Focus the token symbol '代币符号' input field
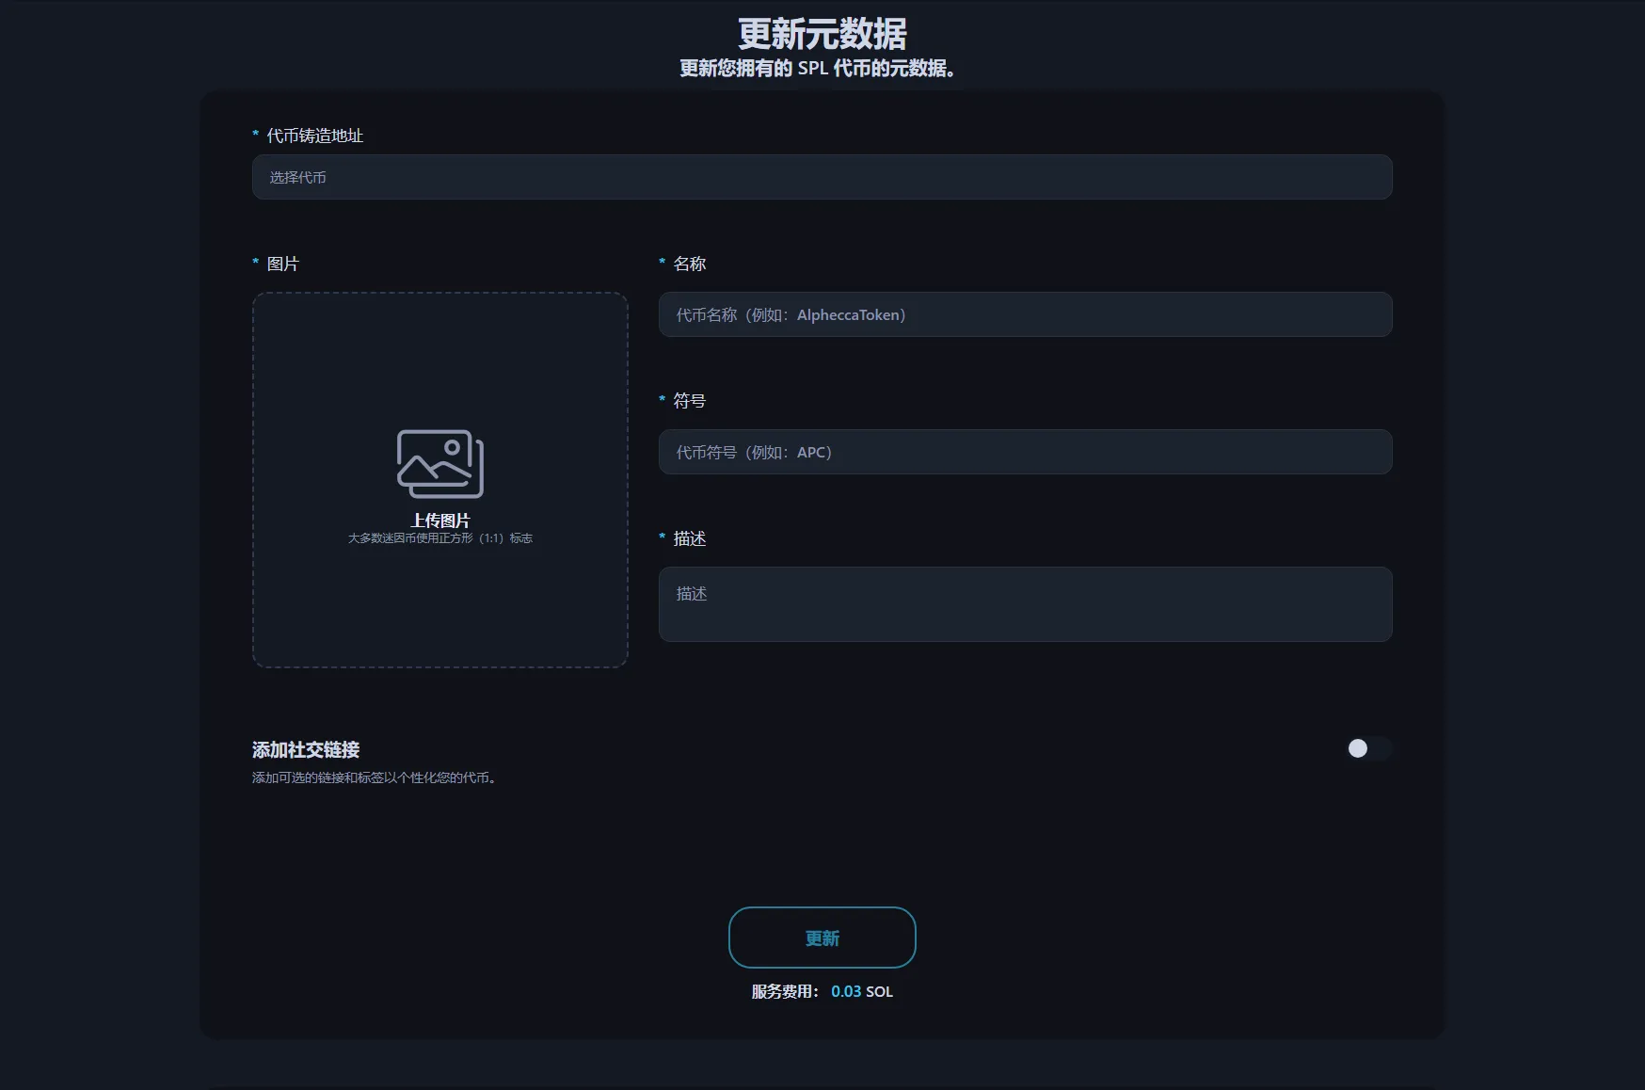 [x=1025, y=452]
